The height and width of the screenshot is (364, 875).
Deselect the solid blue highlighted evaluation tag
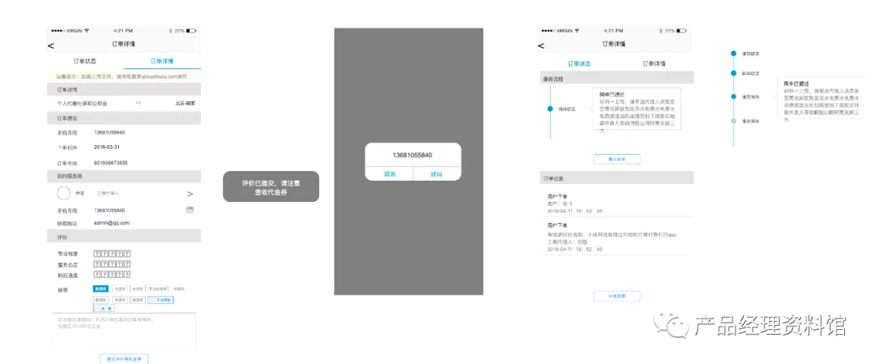point(101,289)
